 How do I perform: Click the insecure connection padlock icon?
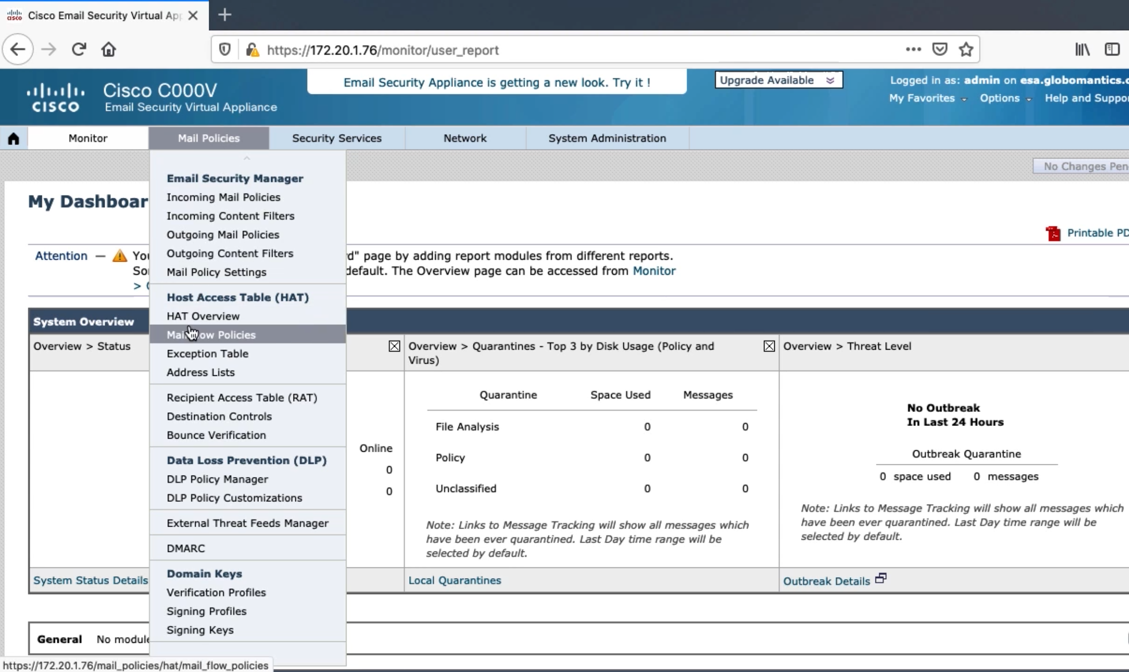tap(252, 50)
